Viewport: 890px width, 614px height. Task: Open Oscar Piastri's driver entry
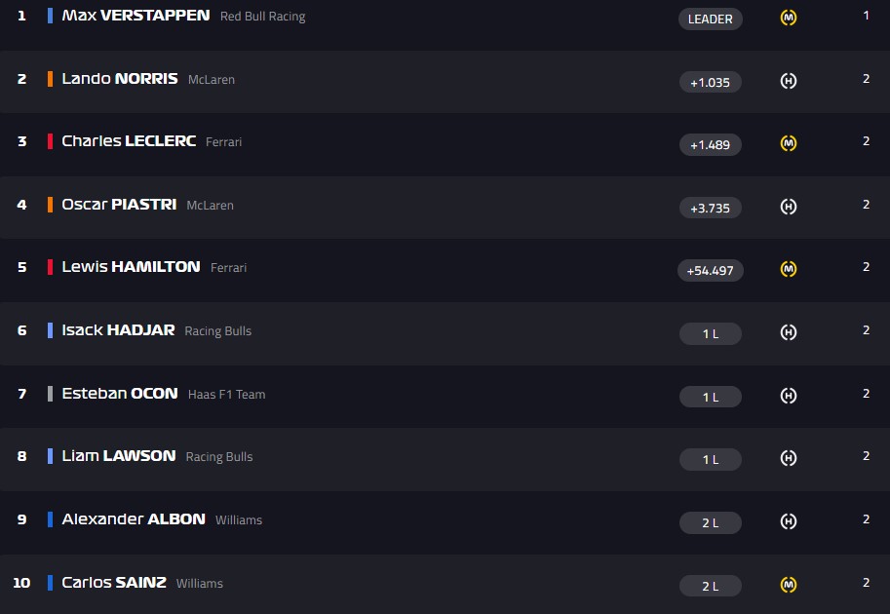[x=119, y=205]
